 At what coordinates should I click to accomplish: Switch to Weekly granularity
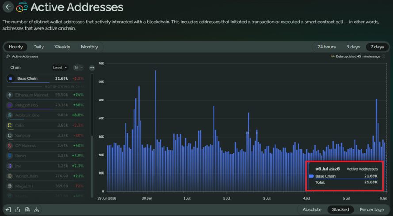(62, 47)
